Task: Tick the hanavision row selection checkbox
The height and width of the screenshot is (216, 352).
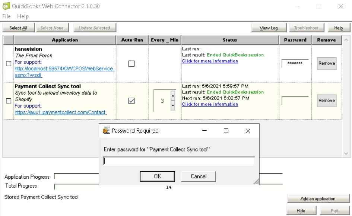Action: pyautogui.click(x=9, y=64)
